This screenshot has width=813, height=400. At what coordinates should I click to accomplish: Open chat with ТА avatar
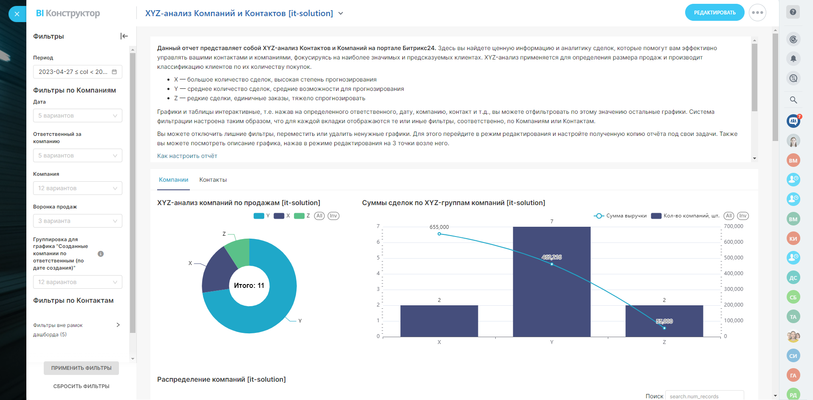[x=793, y=317]
